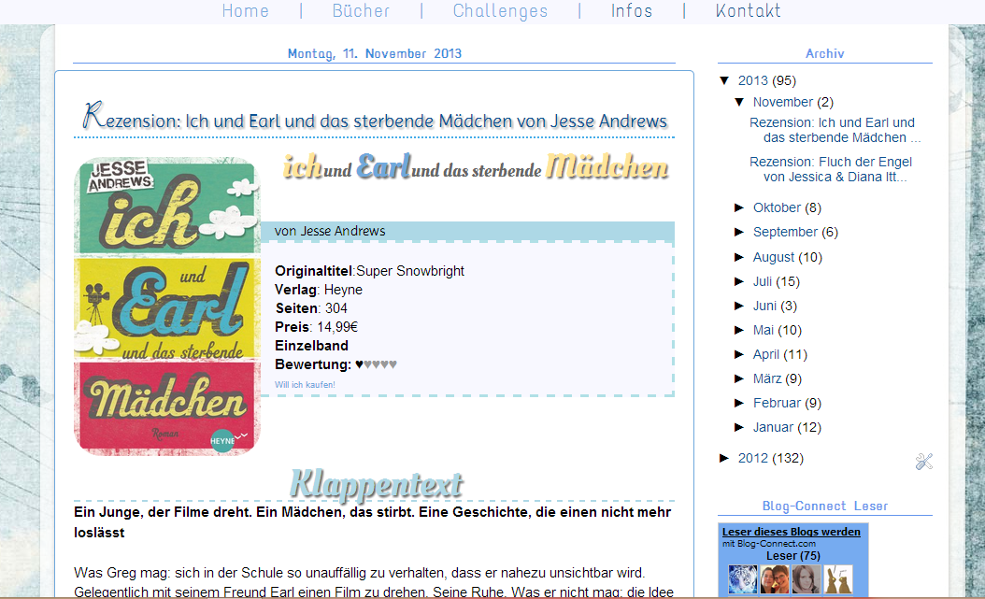This screenshot has width=985, height=599.
Task: Click the wrench and screwdriver widget edit icon
Action: point(923,462)
